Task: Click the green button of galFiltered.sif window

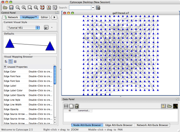Action: coord(73,13)
